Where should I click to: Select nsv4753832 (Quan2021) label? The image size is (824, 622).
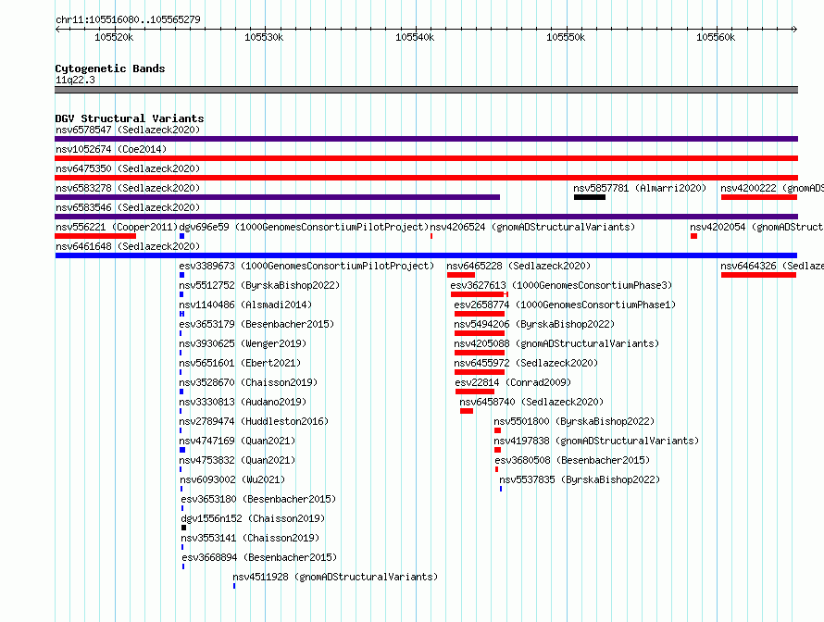238,460
